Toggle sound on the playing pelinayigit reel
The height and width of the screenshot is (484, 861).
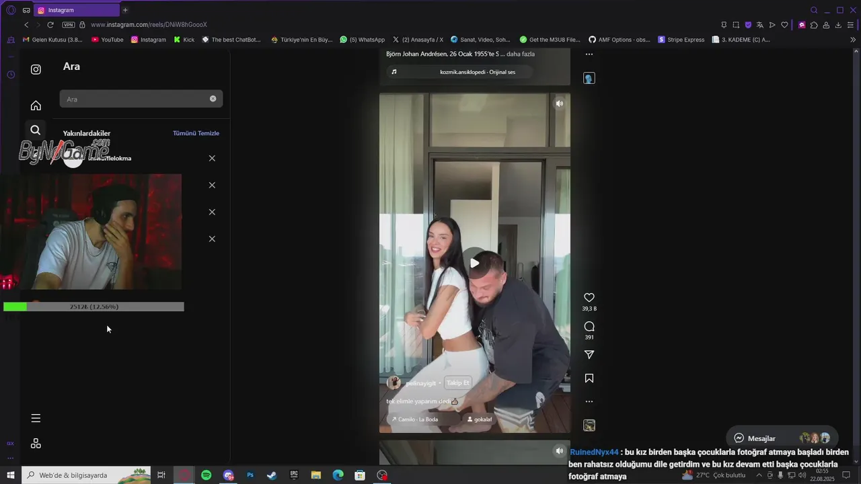coord(559,104)
